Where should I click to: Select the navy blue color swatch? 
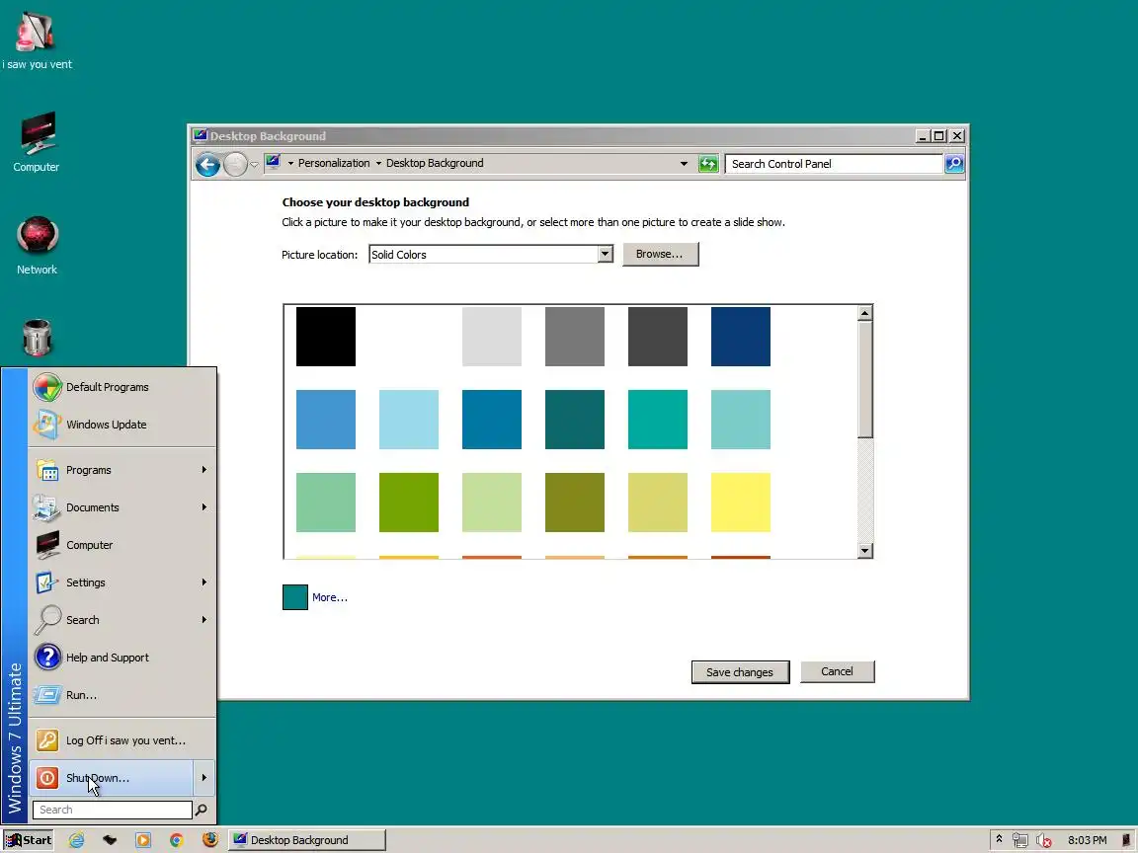point(740,337)
